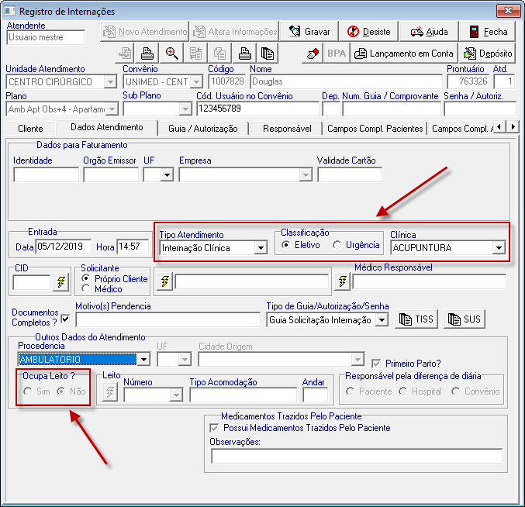Click Gravar to save the record
The image size is (525, 507).
pyautogui.click(x=309, y=32)
